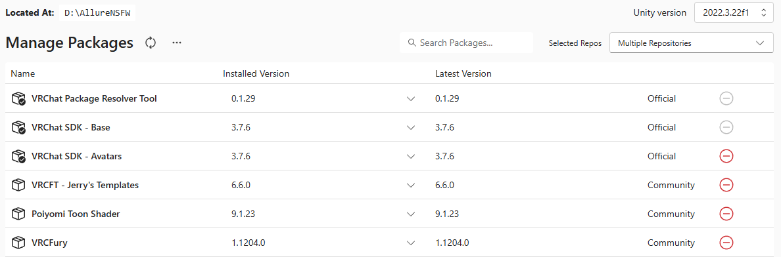Viewport: 781px width, 257px height.
Task: Click the Official label for VRChat SDK - Avatars
Action: click(x=661, y=156)
